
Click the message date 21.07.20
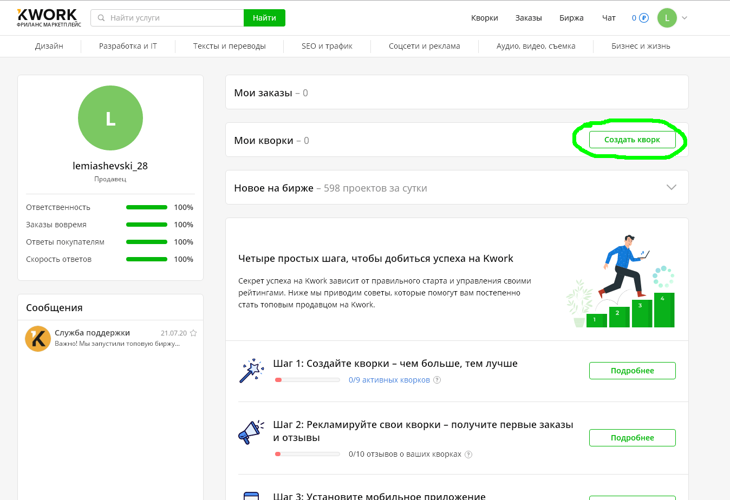[x=174, y=333]
